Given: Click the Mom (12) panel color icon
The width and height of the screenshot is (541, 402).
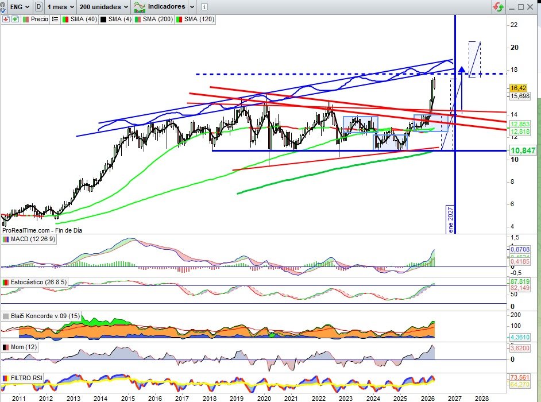Looking at the screenshot, I should point(6,347).
